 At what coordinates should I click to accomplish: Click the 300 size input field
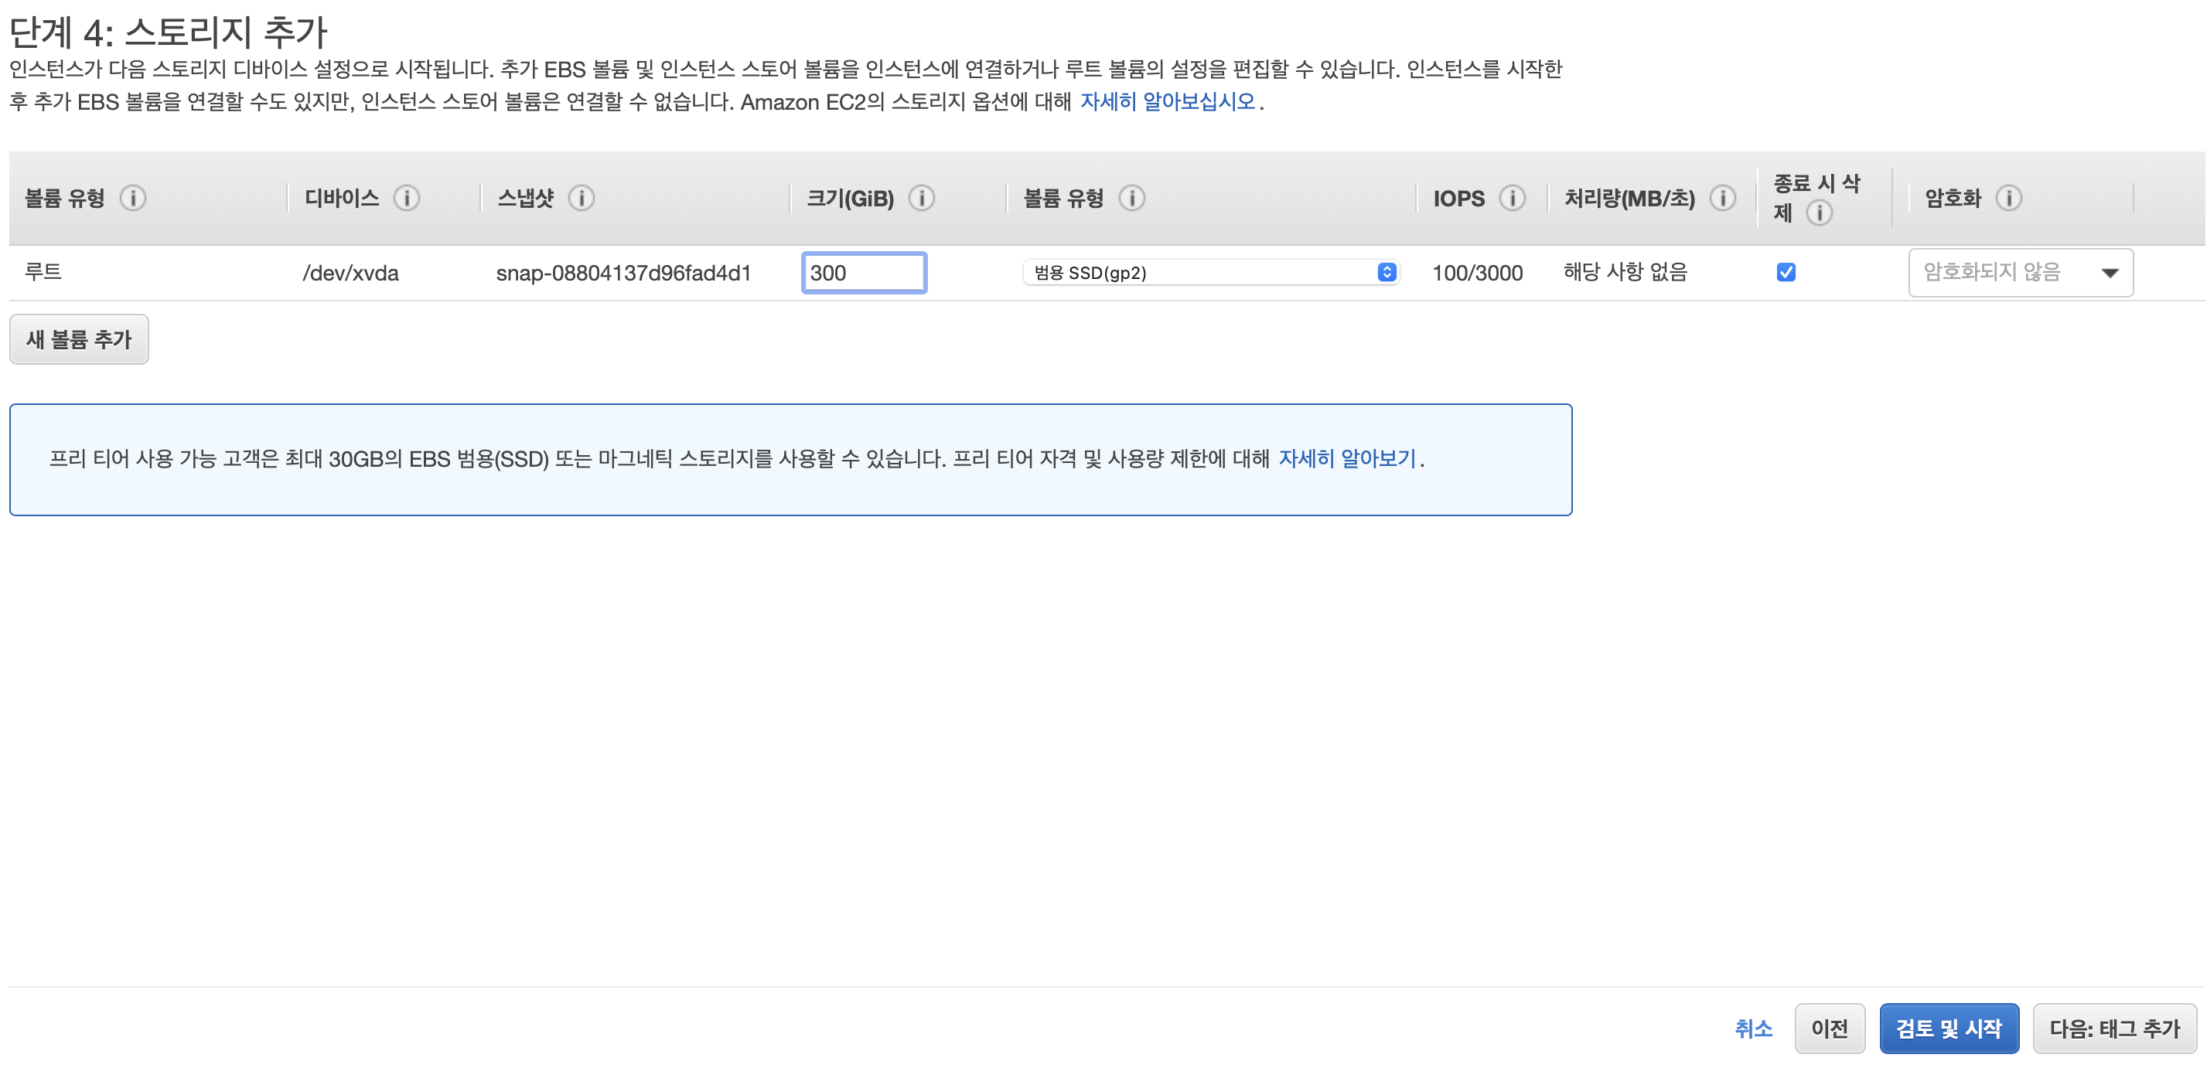click(864, 272)
